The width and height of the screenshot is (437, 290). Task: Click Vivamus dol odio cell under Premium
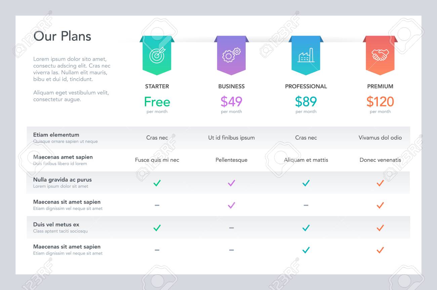coord(380,138)
